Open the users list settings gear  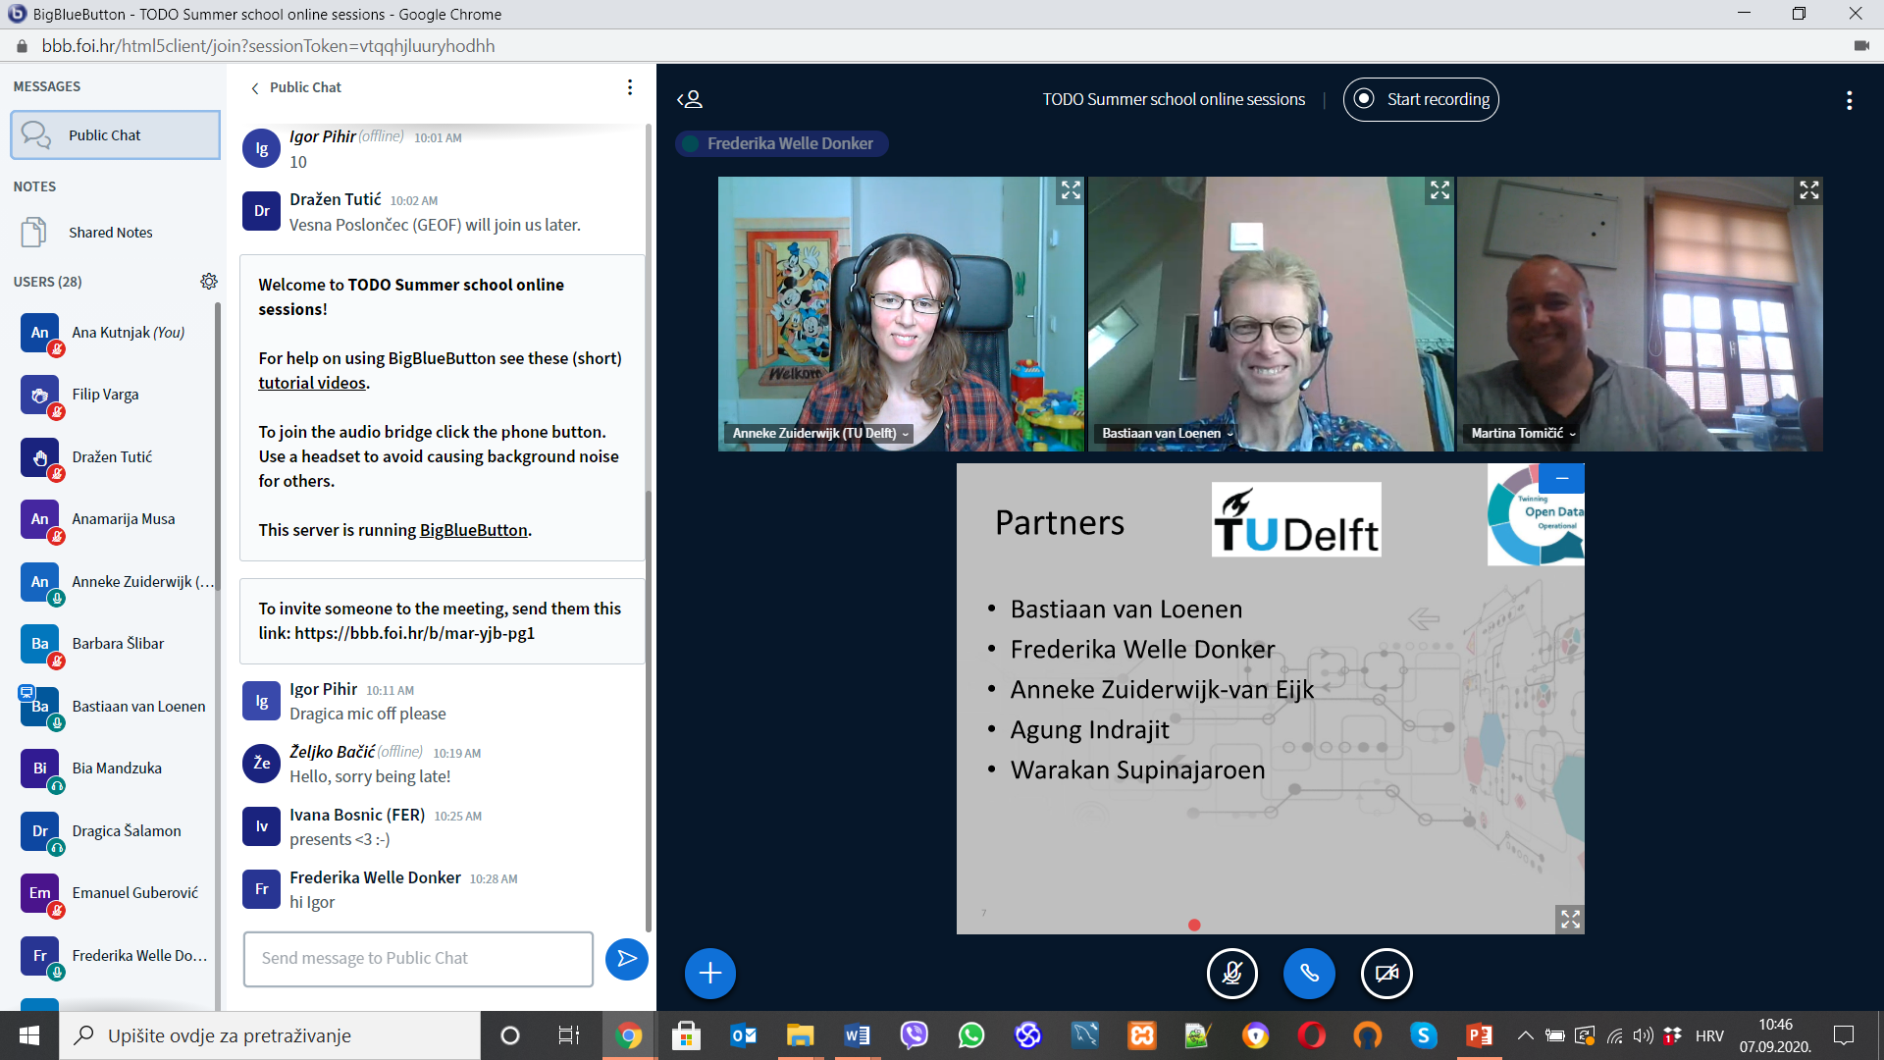point(209,282)
